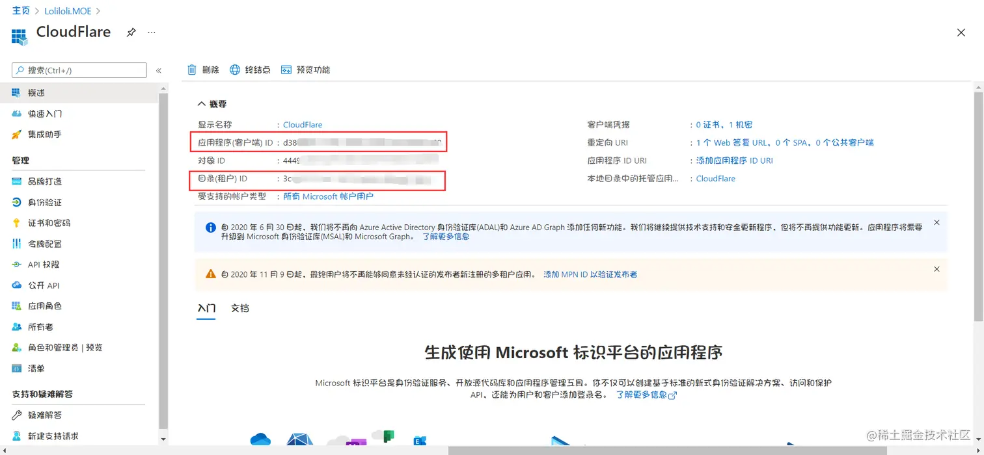Click the 应用程序(客户端) ID value
Viewport: 984px width, 455px height.
[362, 142]
